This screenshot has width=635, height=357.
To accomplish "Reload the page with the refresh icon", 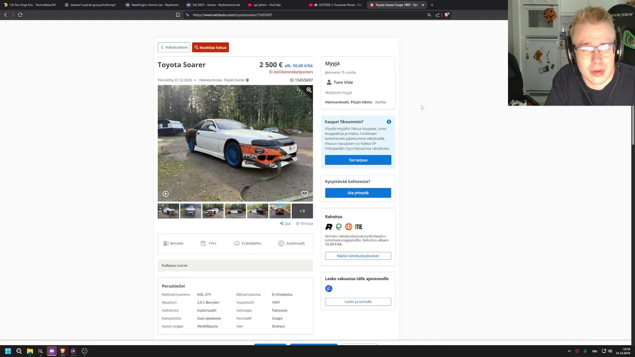I will click(x=20, y=15).
